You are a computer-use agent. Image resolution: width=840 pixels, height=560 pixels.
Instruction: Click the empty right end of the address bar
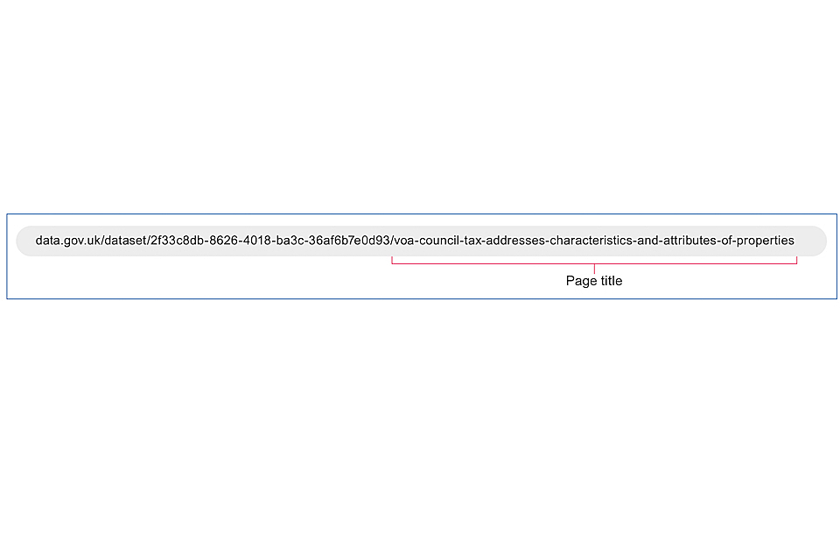[x=811, y=241]
